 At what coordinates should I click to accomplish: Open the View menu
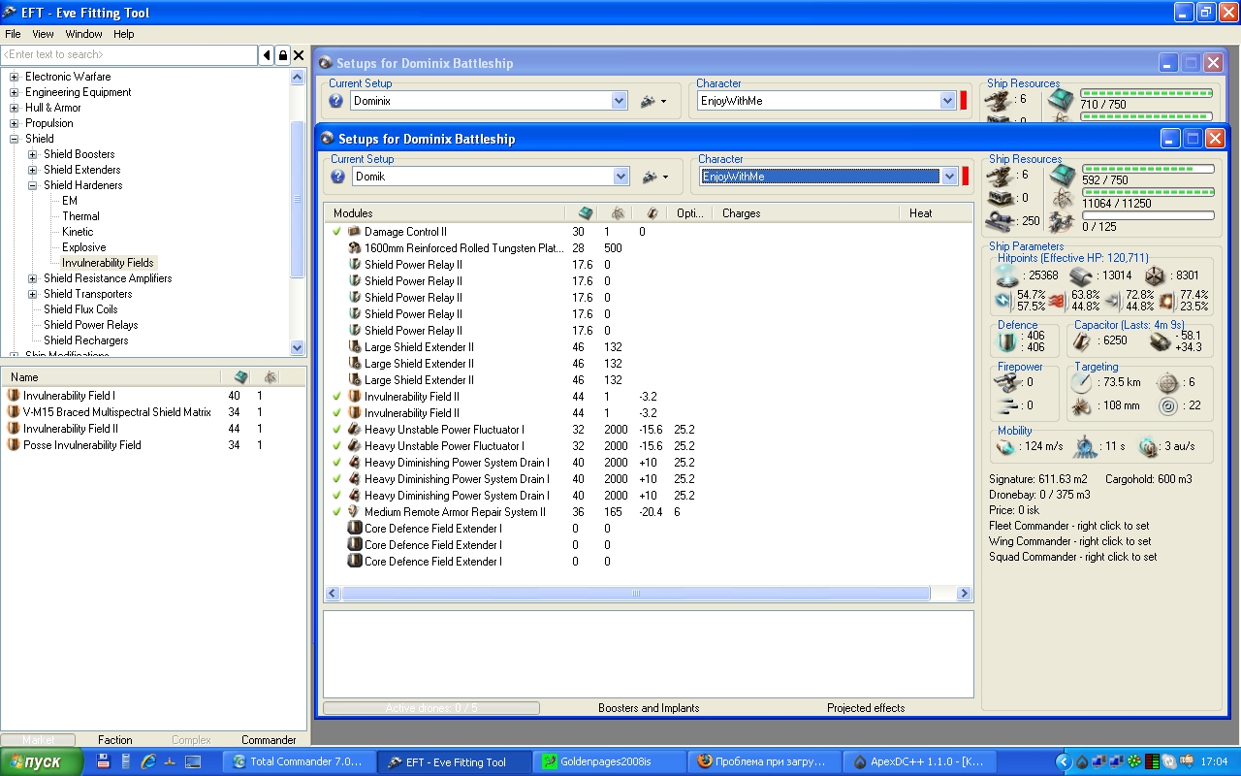click(43, 34)
